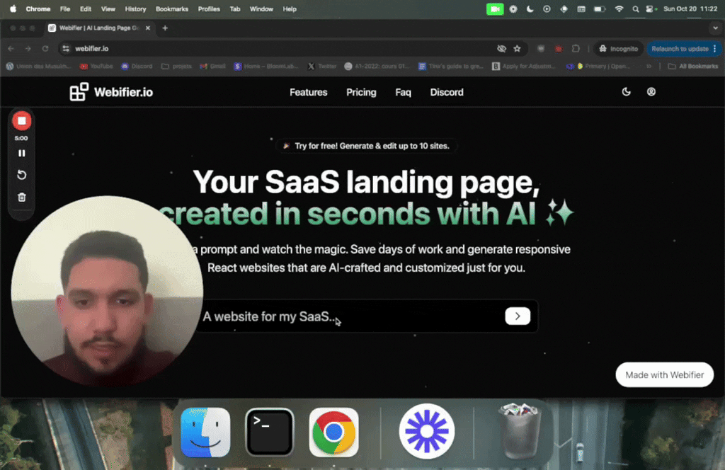Open the Faq link

point(403,93)
